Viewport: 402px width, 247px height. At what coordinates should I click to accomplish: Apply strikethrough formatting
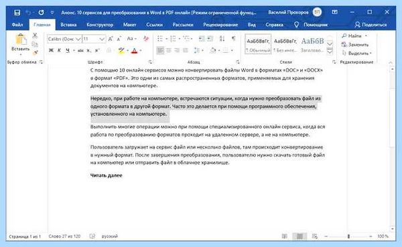(x=80, y=50)
